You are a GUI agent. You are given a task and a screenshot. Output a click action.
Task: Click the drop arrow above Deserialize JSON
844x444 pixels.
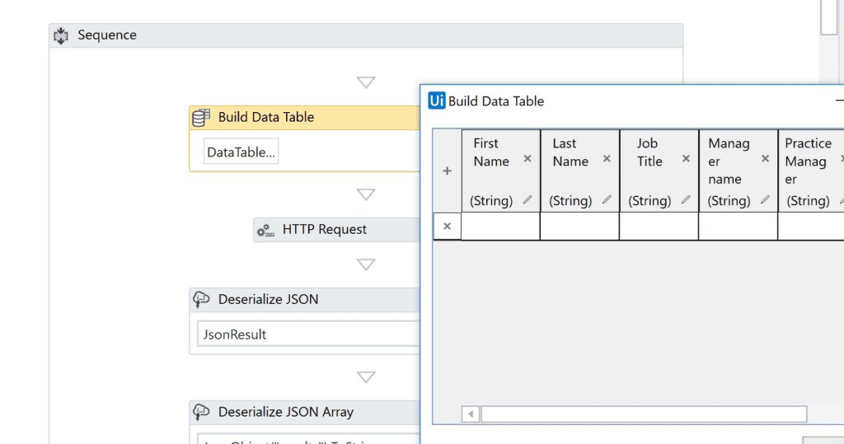tap(366, 264)
